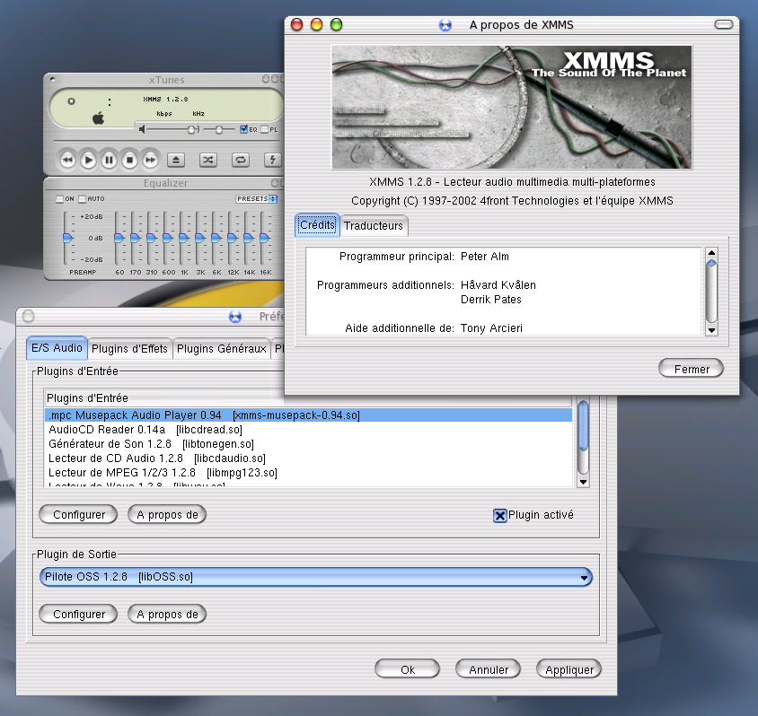Pause playback in the xTunes player

tap(110, 160)
